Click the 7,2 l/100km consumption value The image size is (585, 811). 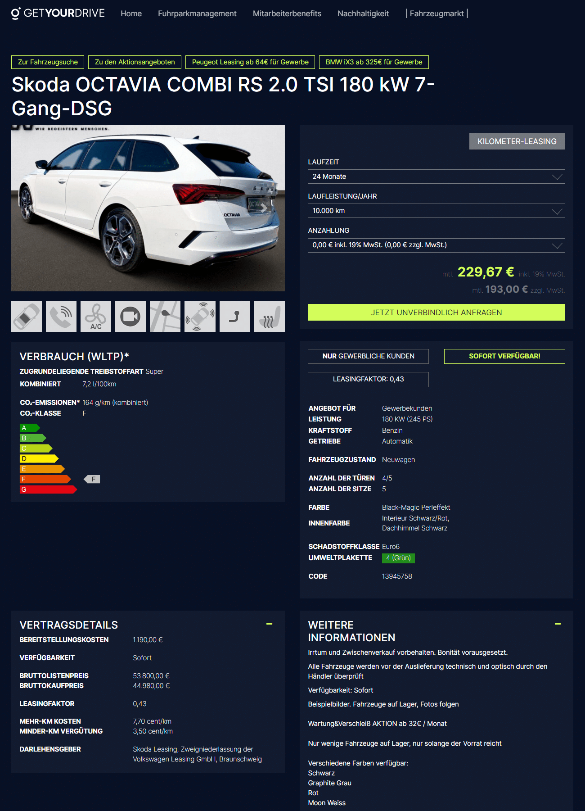99,384
